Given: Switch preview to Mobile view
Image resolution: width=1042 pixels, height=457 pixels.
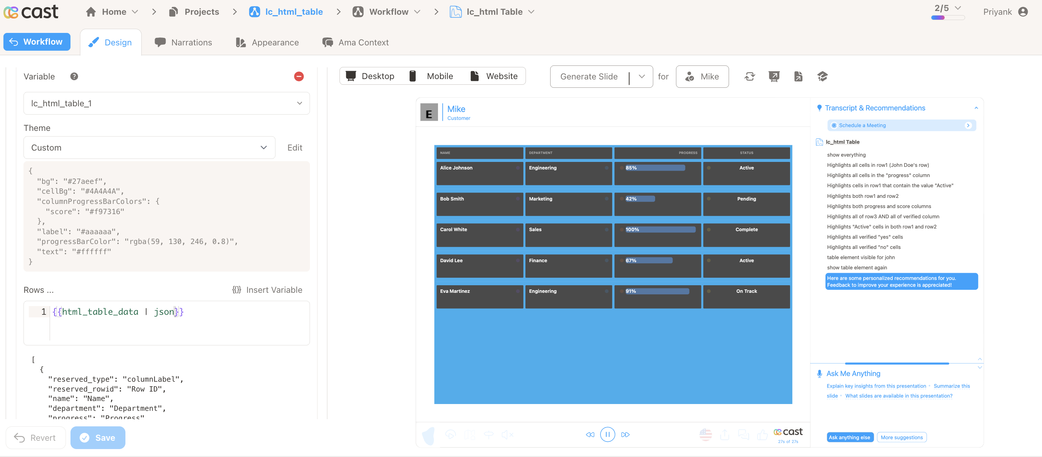Looking at the screenshot, I should (x=431, y=76).
